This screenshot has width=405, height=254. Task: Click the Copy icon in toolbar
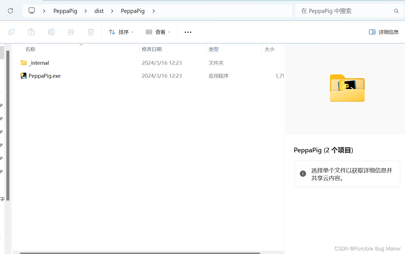point(12,32)
